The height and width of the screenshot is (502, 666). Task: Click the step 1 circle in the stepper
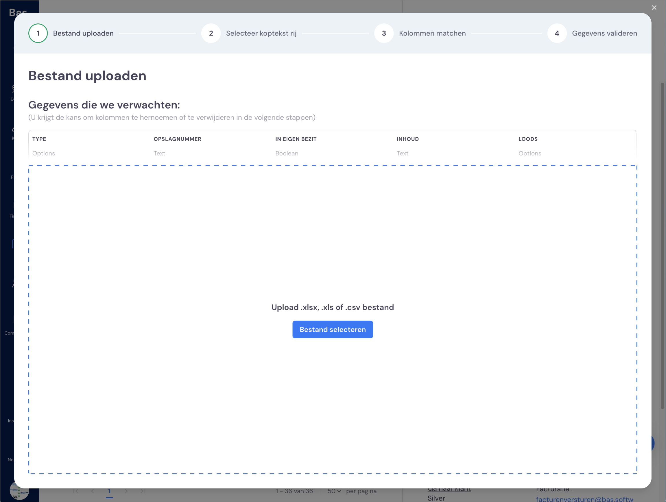pos(38,33)
